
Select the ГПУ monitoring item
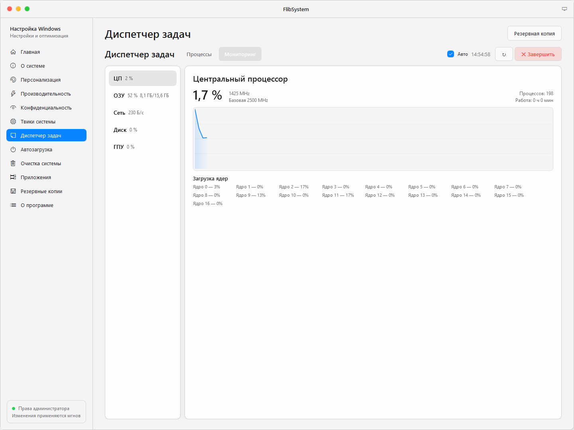pyautogui.click(x=143, y=147)
